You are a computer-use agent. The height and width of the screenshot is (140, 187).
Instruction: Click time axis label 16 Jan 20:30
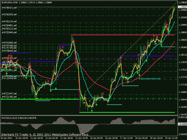pyautogui.click(x=111, y=138)
